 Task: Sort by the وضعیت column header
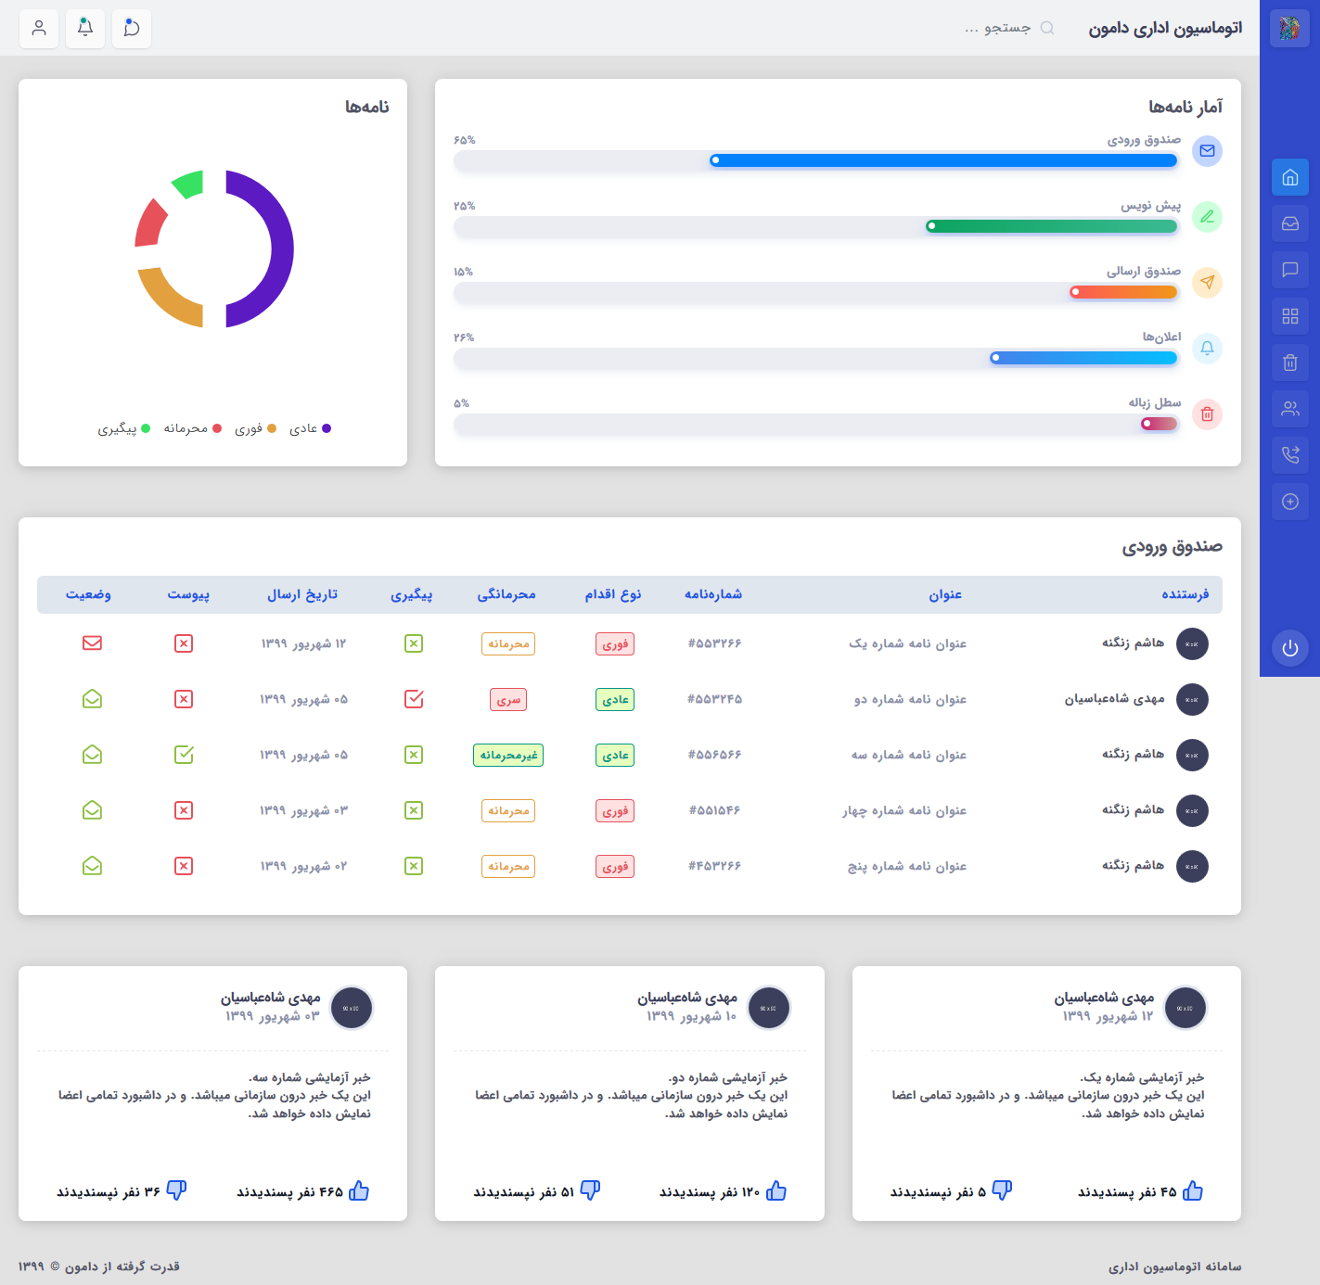point(88,594)
